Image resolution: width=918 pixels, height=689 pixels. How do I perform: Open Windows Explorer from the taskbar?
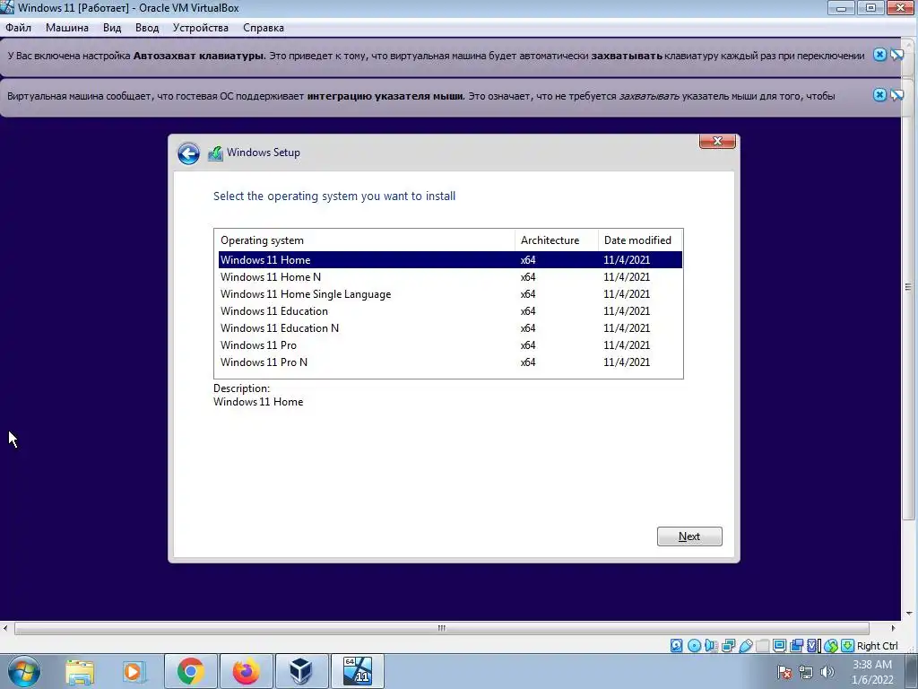tap(80, 671)
